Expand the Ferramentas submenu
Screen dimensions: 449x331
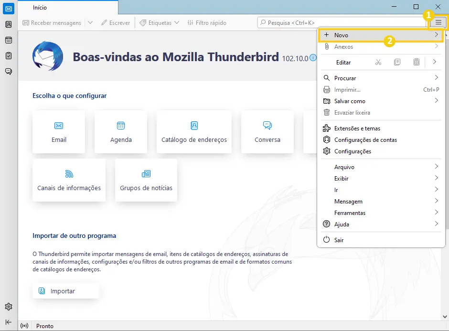[381, 213]
